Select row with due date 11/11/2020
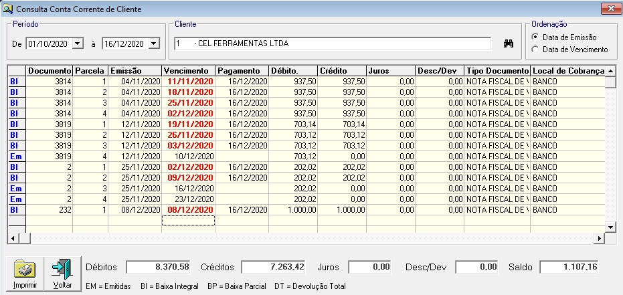This screenshot has height=295, width=623. click(x=188, y=81)
